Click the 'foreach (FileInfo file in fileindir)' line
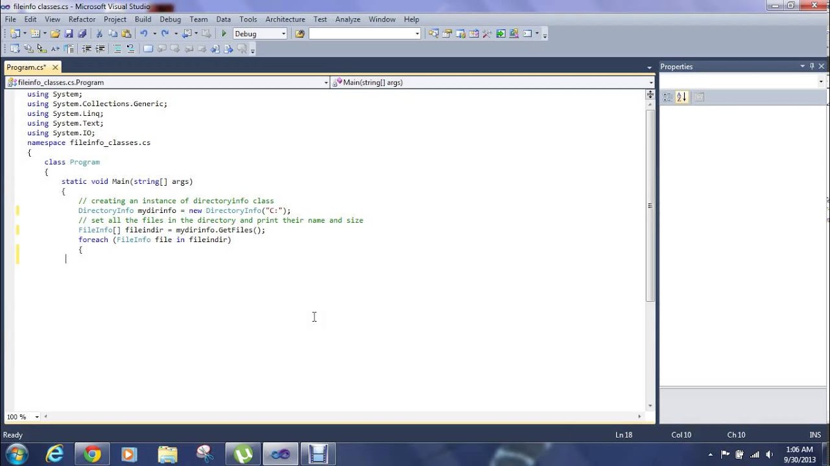830x466 pixels. click(x=154, y=239)
